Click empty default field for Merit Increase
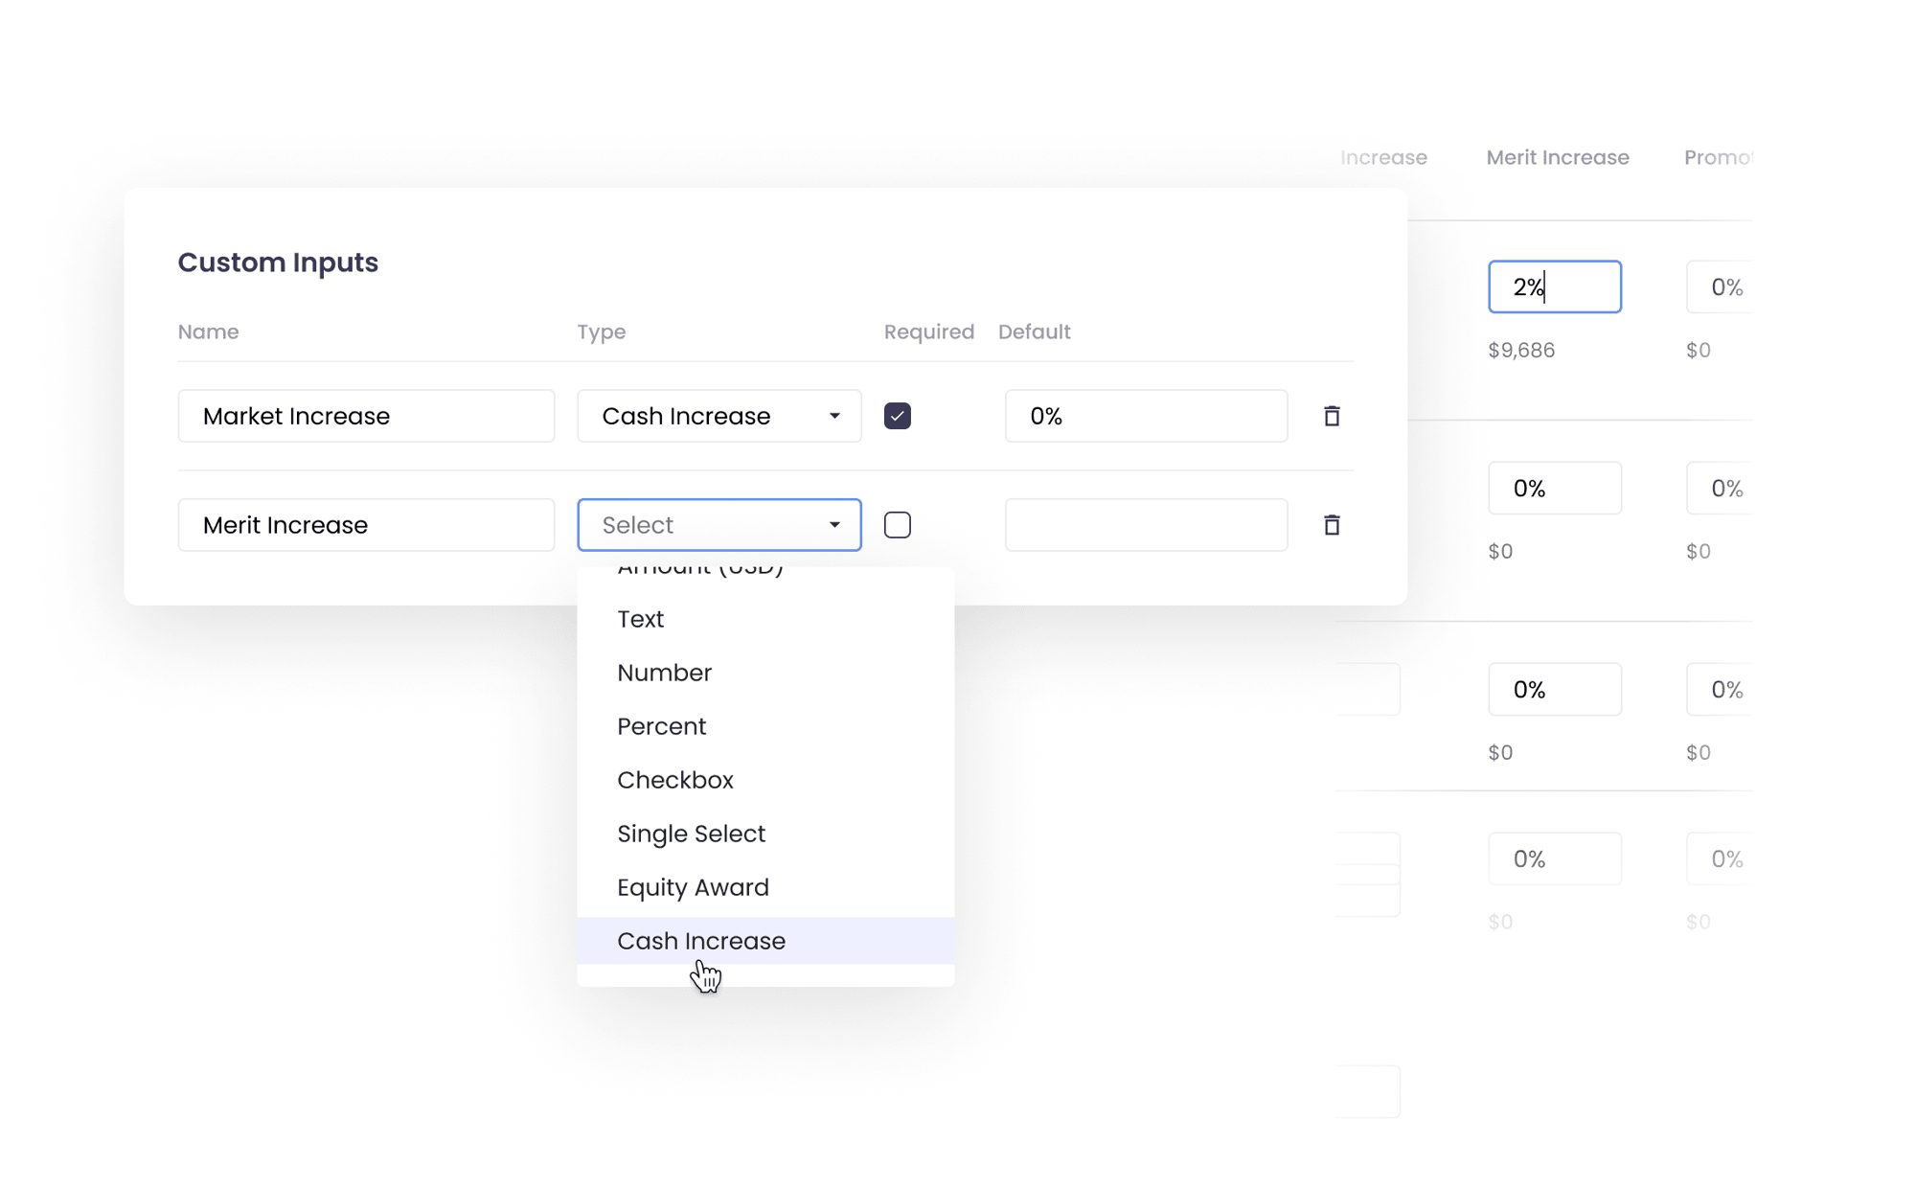Viewport: 1916px width, 1189px height. click(1146, 525)
